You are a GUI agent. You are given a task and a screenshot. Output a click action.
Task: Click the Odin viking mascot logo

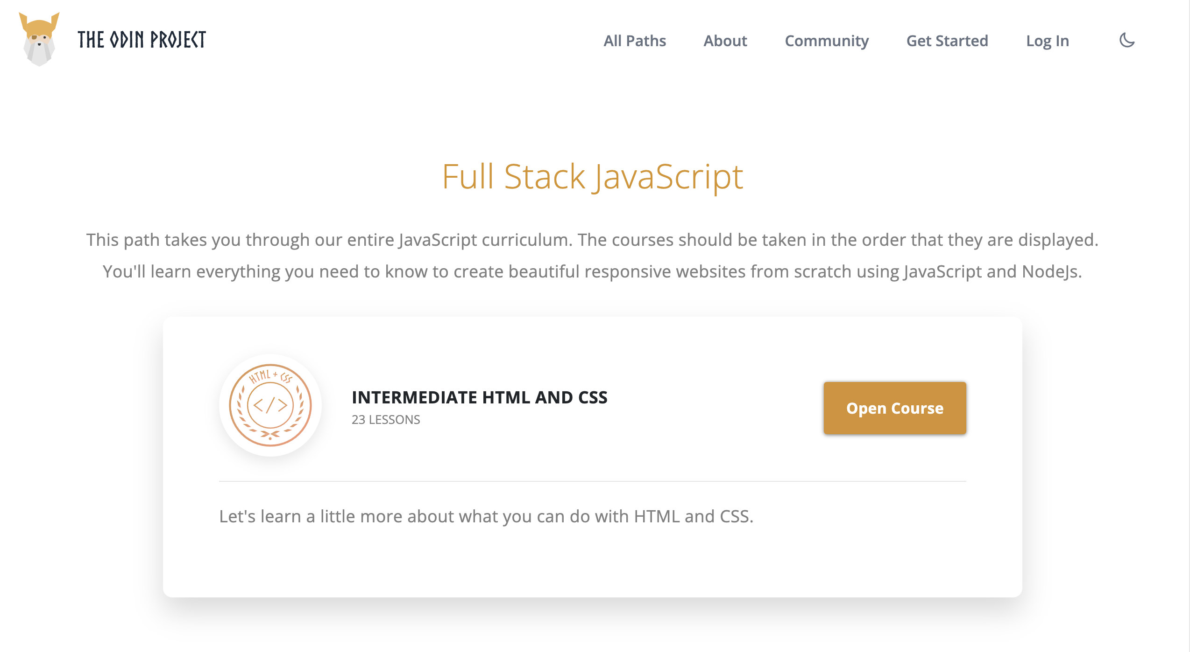pyautogui.click(x=39, y=39)
